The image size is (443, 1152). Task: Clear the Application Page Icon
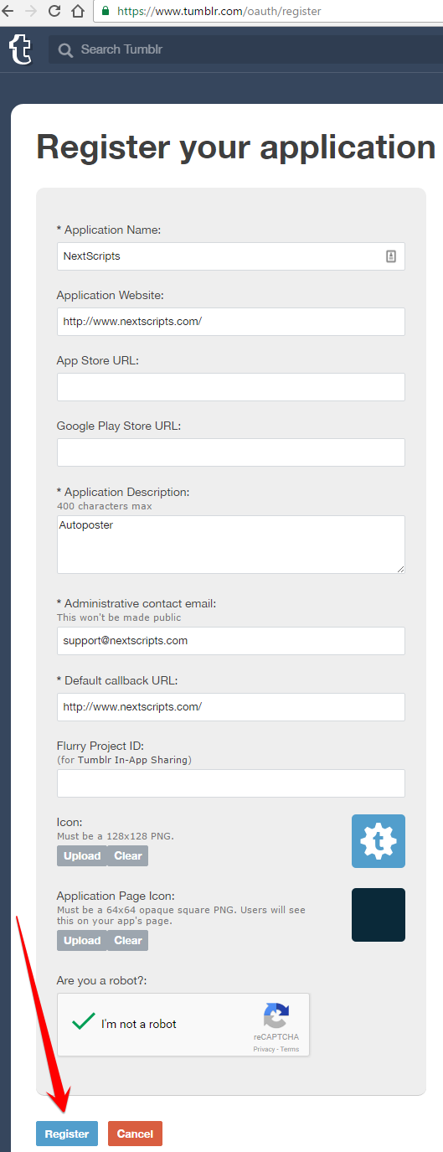[x=128, y=940]
